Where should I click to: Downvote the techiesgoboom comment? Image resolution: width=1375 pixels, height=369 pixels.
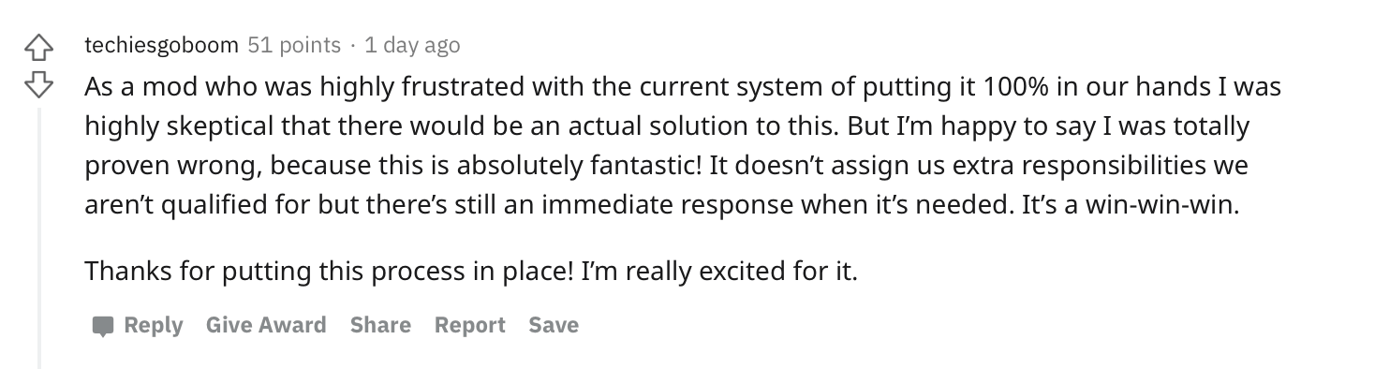click(38, 85)
